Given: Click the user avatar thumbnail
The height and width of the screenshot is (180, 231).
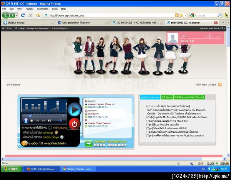Looking at the screenshot, I should click(173, 38).
